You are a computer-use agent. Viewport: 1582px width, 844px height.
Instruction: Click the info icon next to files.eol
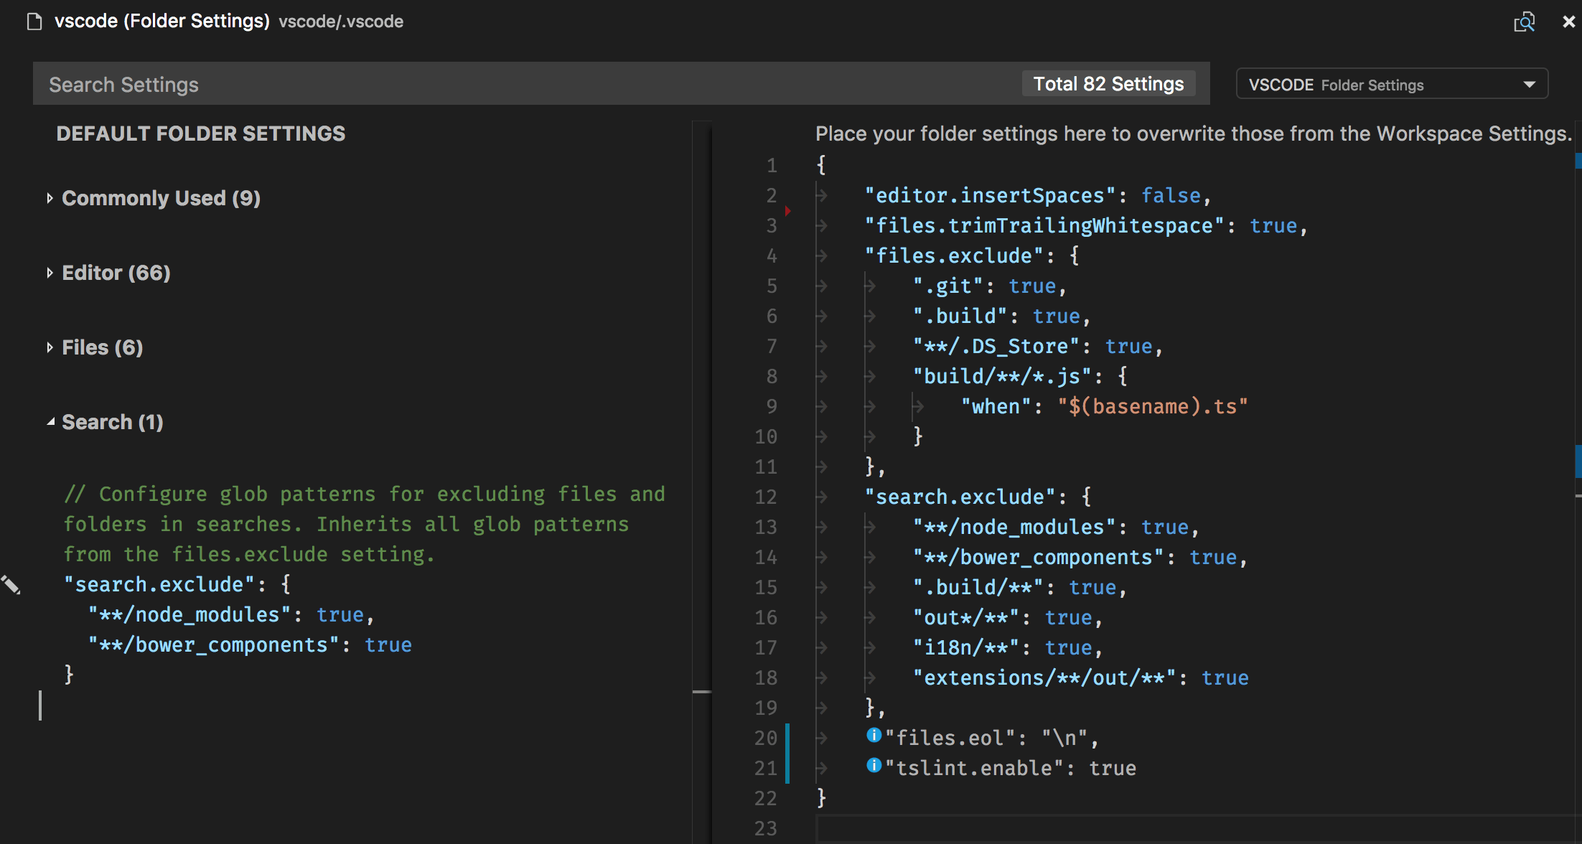click(874, 735)
